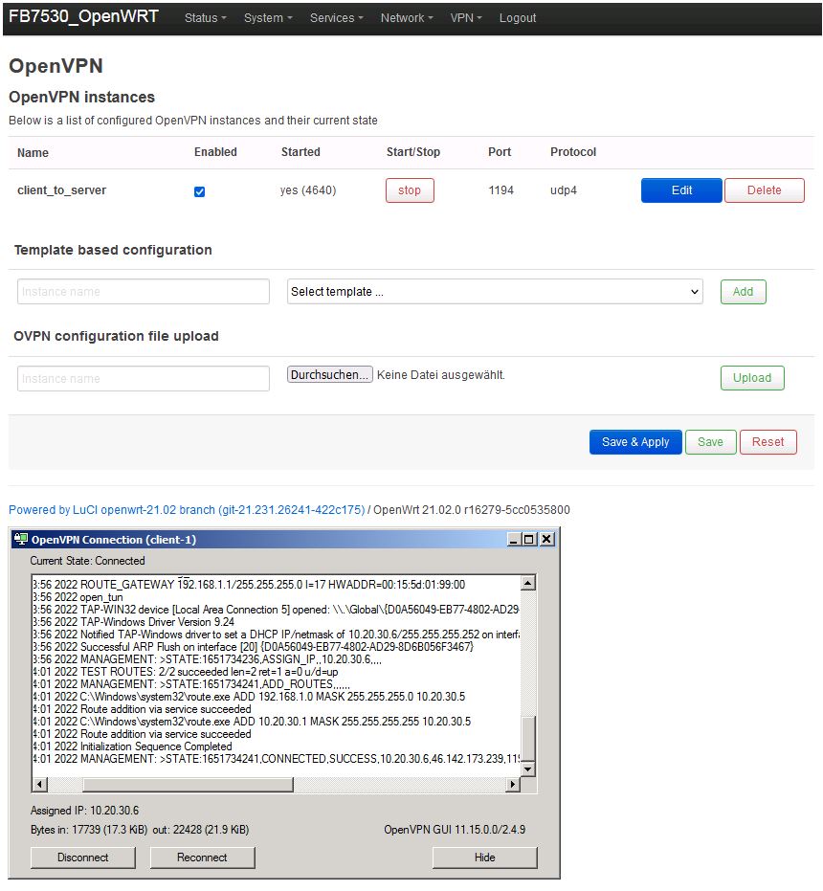Open the VPN menu
823x891 pixels.
(465, 18)
